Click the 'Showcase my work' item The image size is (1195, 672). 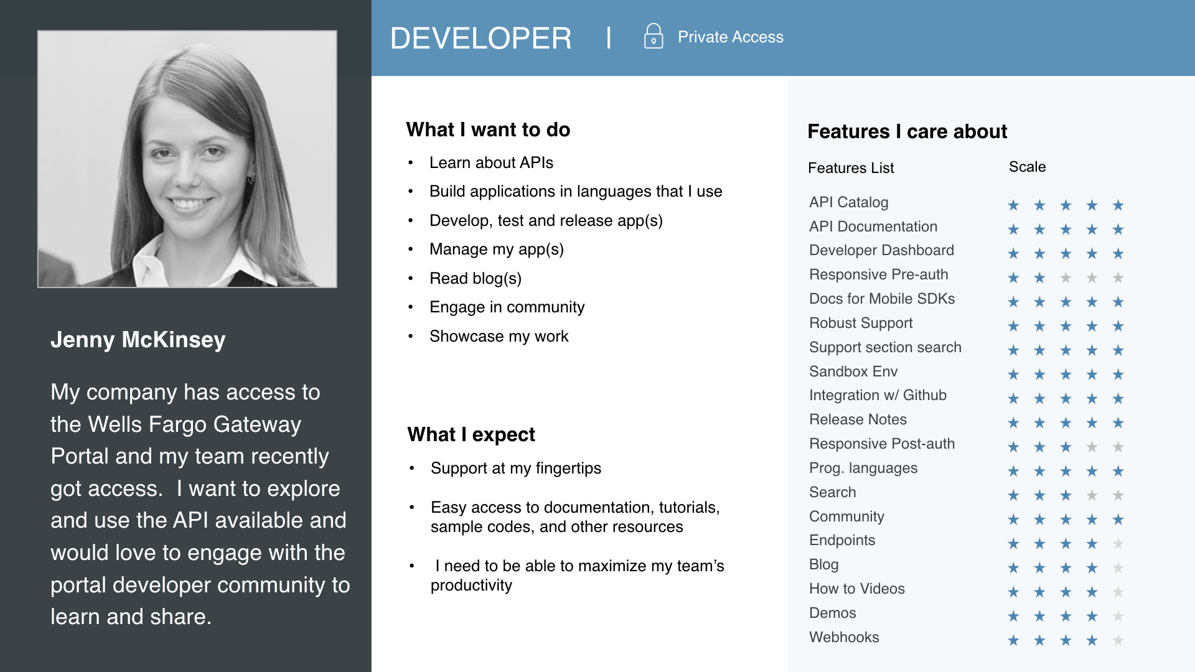[x=499, y=337]
